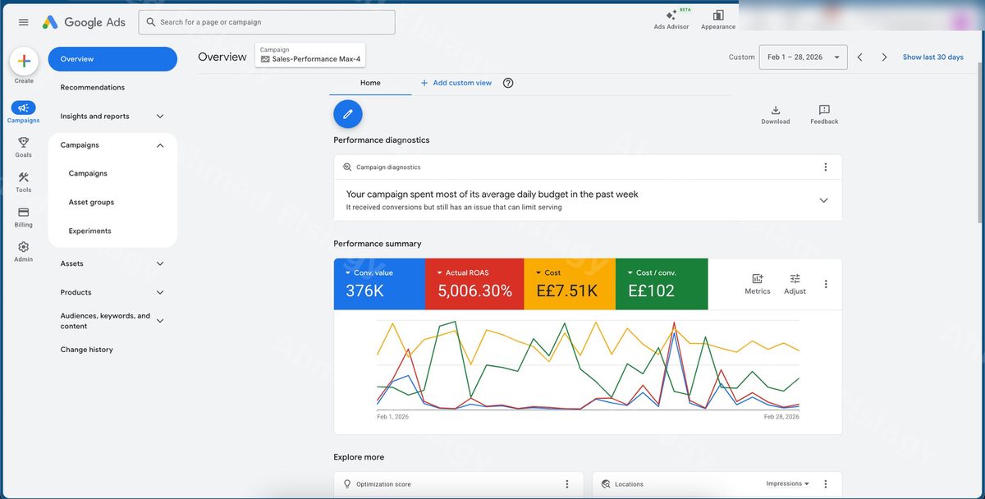
Task: Open Locations card more options
Action: click(826, 484)
